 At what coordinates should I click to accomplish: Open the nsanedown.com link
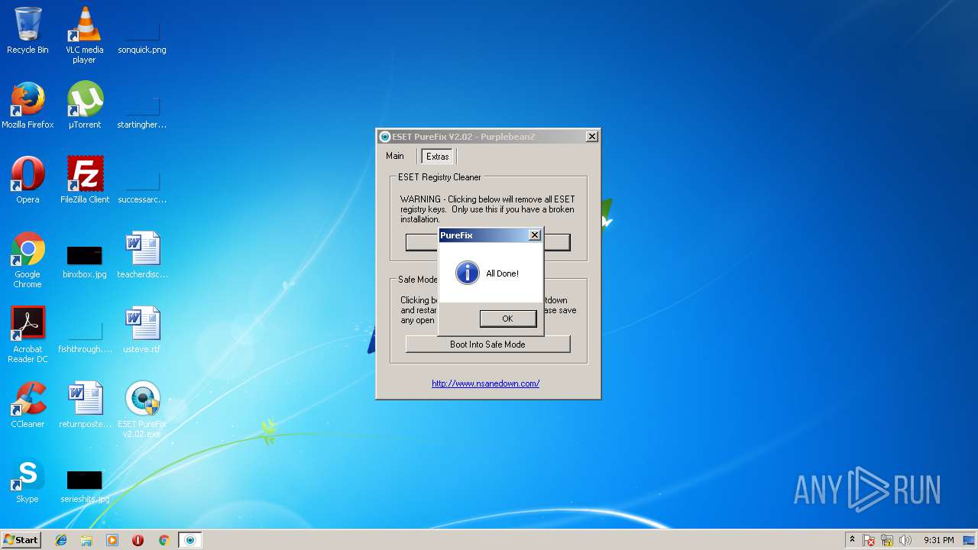tap(485, 383)
